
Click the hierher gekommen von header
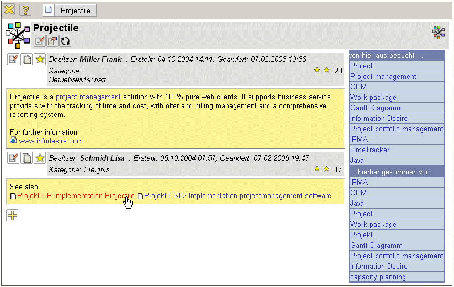[397, 172]
